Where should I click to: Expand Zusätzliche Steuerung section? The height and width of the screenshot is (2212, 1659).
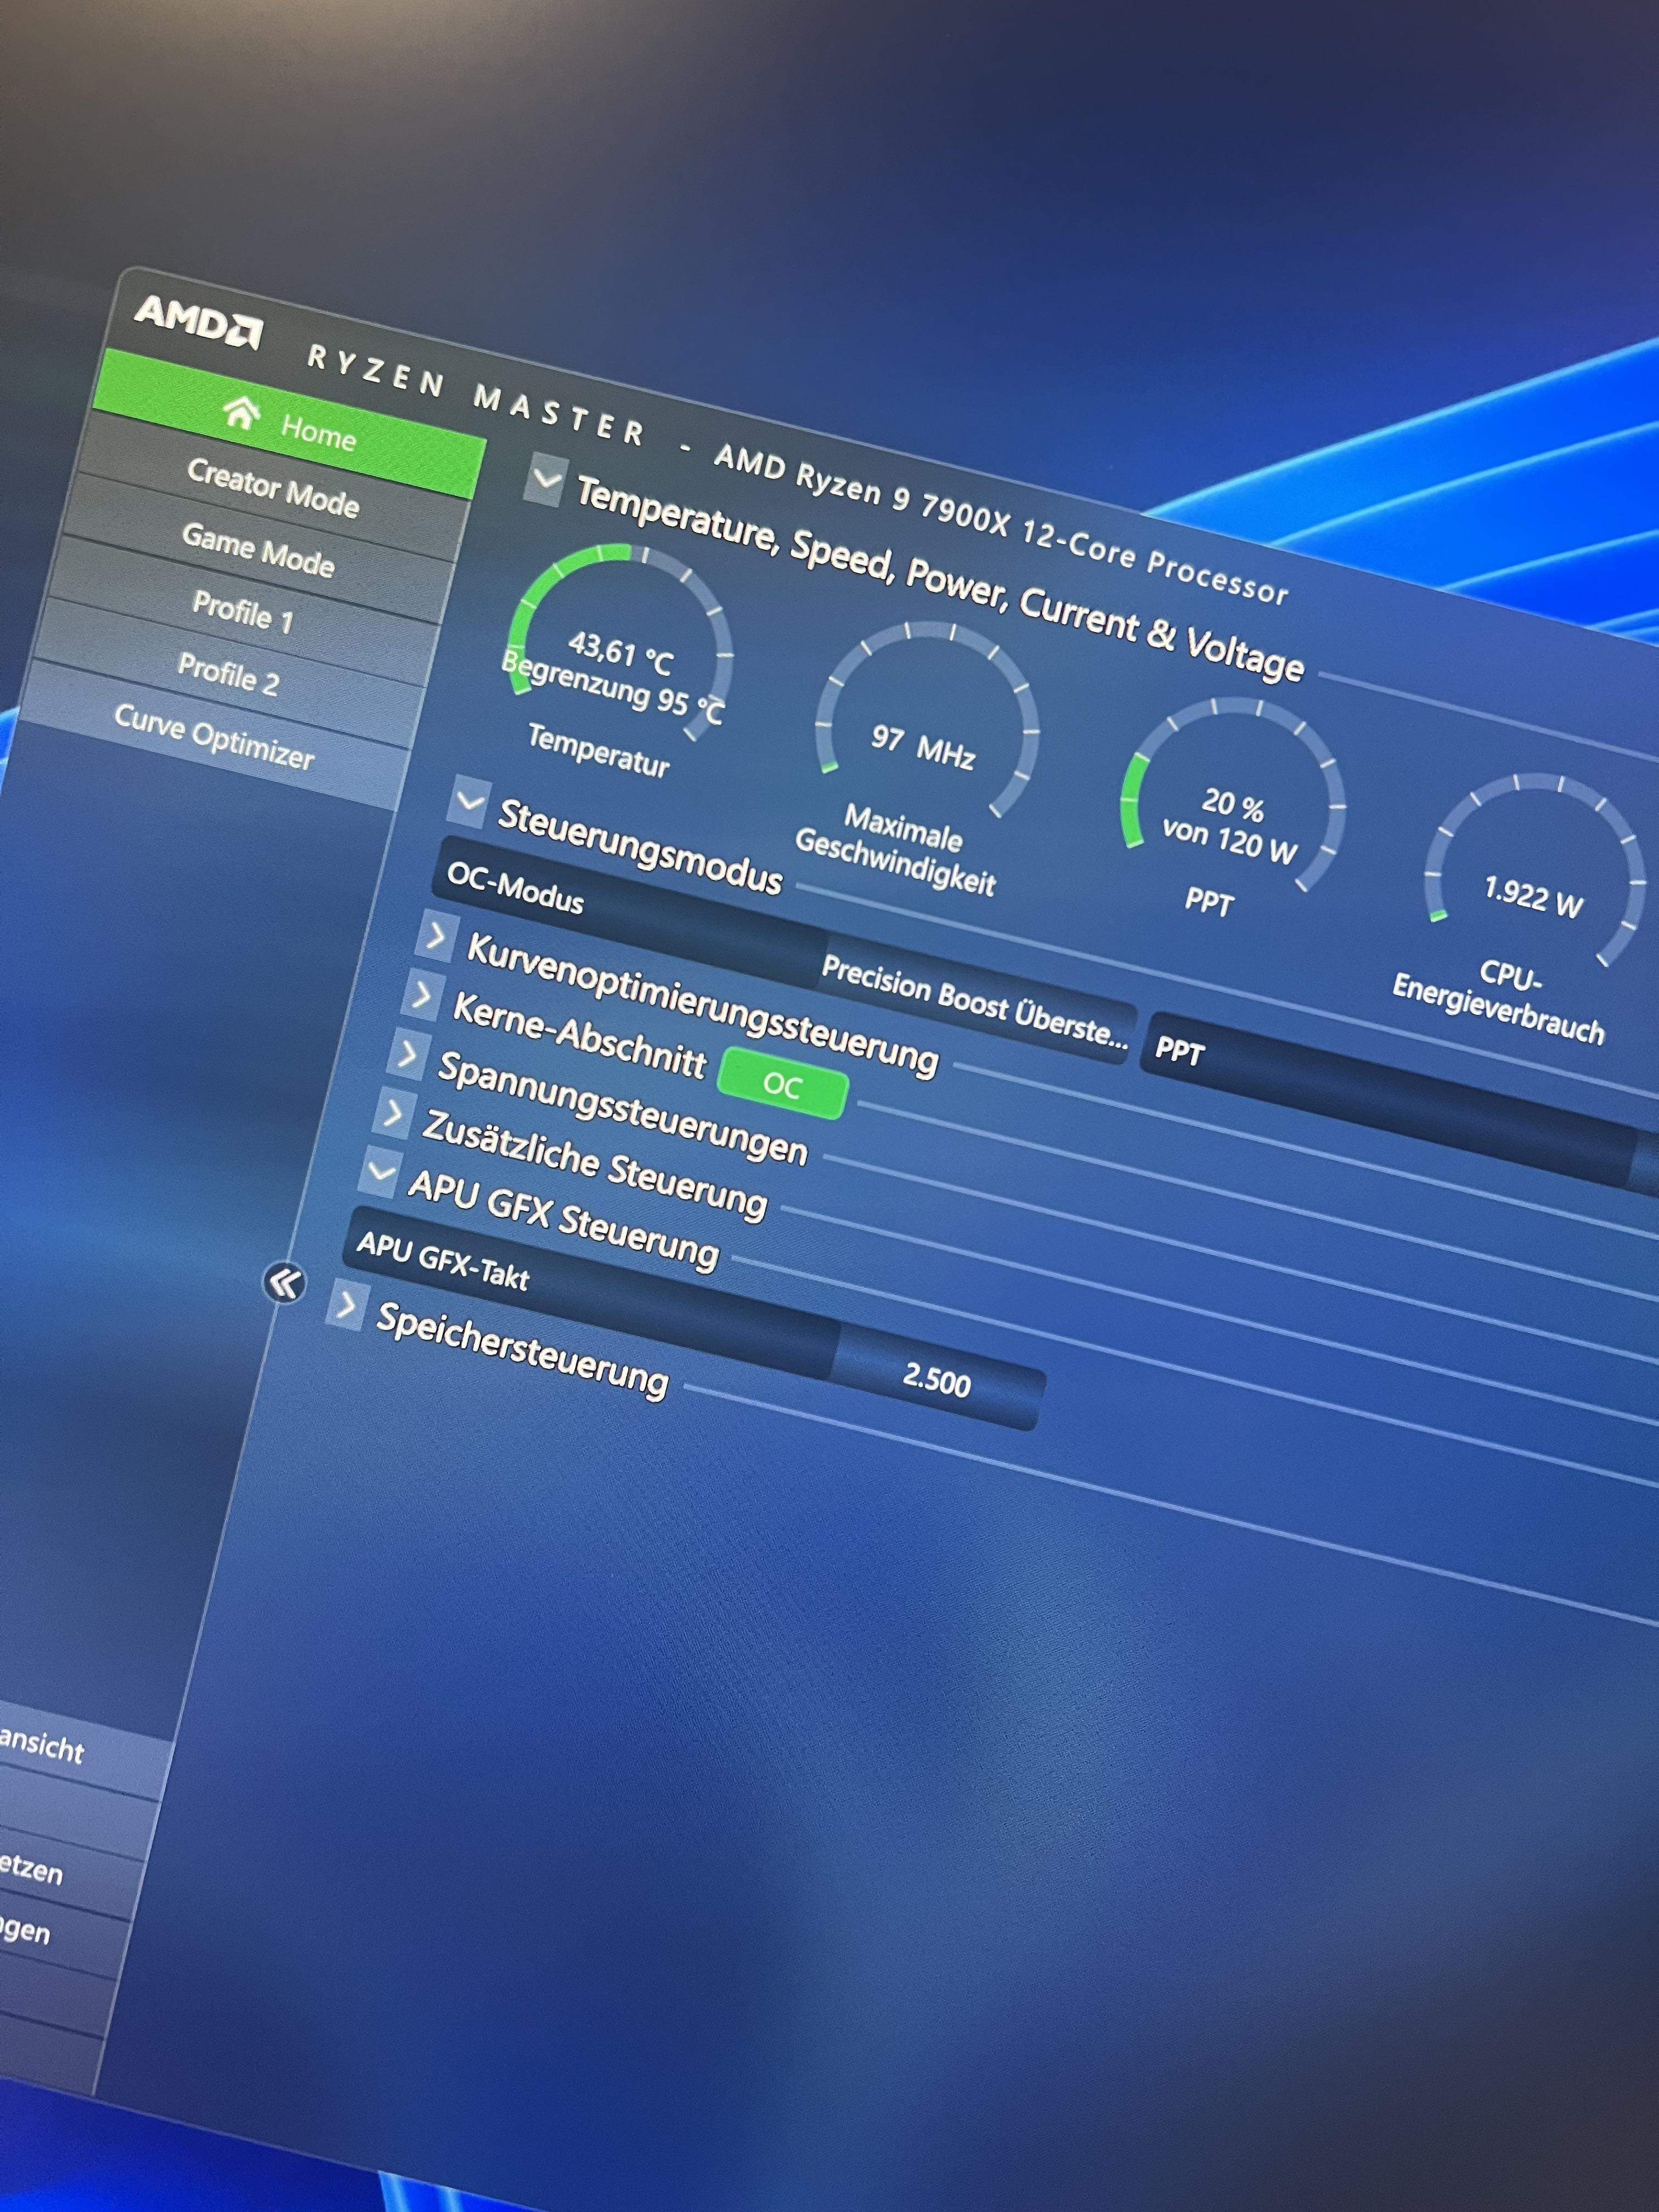tap(393, 1112)
